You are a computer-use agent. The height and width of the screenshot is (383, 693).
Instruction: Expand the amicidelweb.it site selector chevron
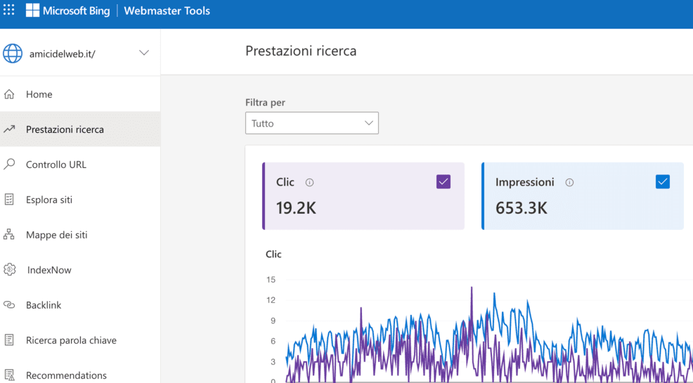coord(144,53)
